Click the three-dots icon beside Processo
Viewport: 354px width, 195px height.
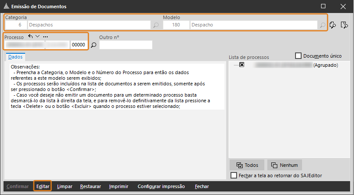[x=45, y=36]
